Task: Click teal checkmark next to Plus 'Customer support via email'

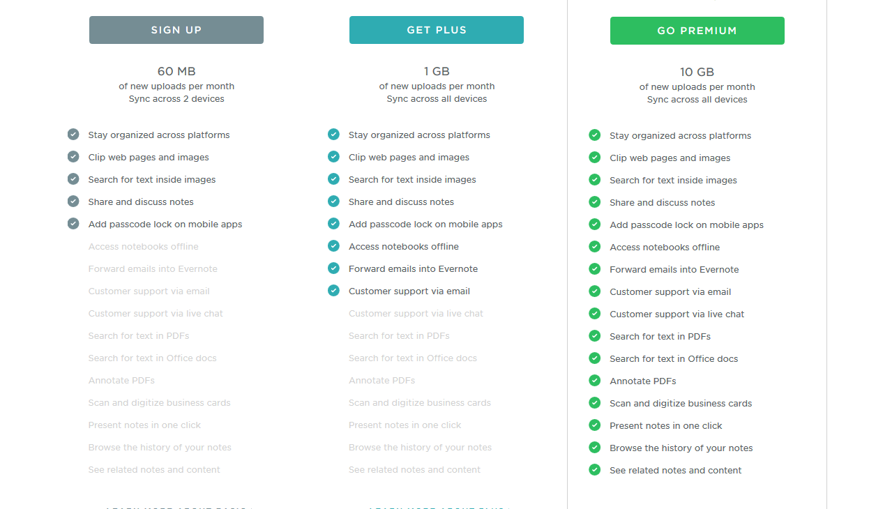Action: click(x=333, y=291)
